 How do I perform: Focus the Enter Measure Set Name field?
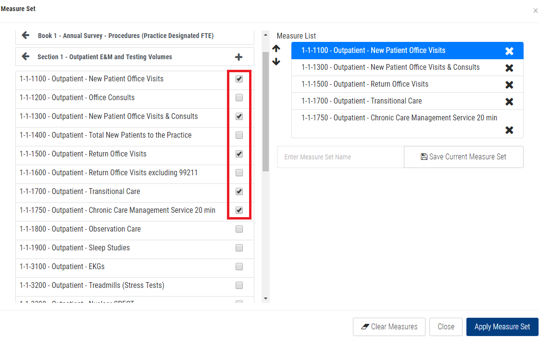[340, 157]
